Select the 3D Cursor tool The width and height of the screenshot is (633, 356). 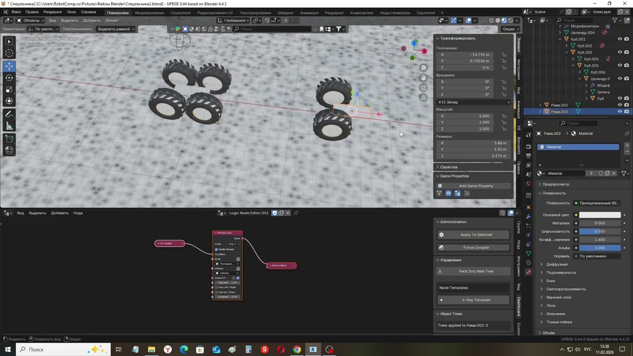pyautogui.click(x=9, y=53)
